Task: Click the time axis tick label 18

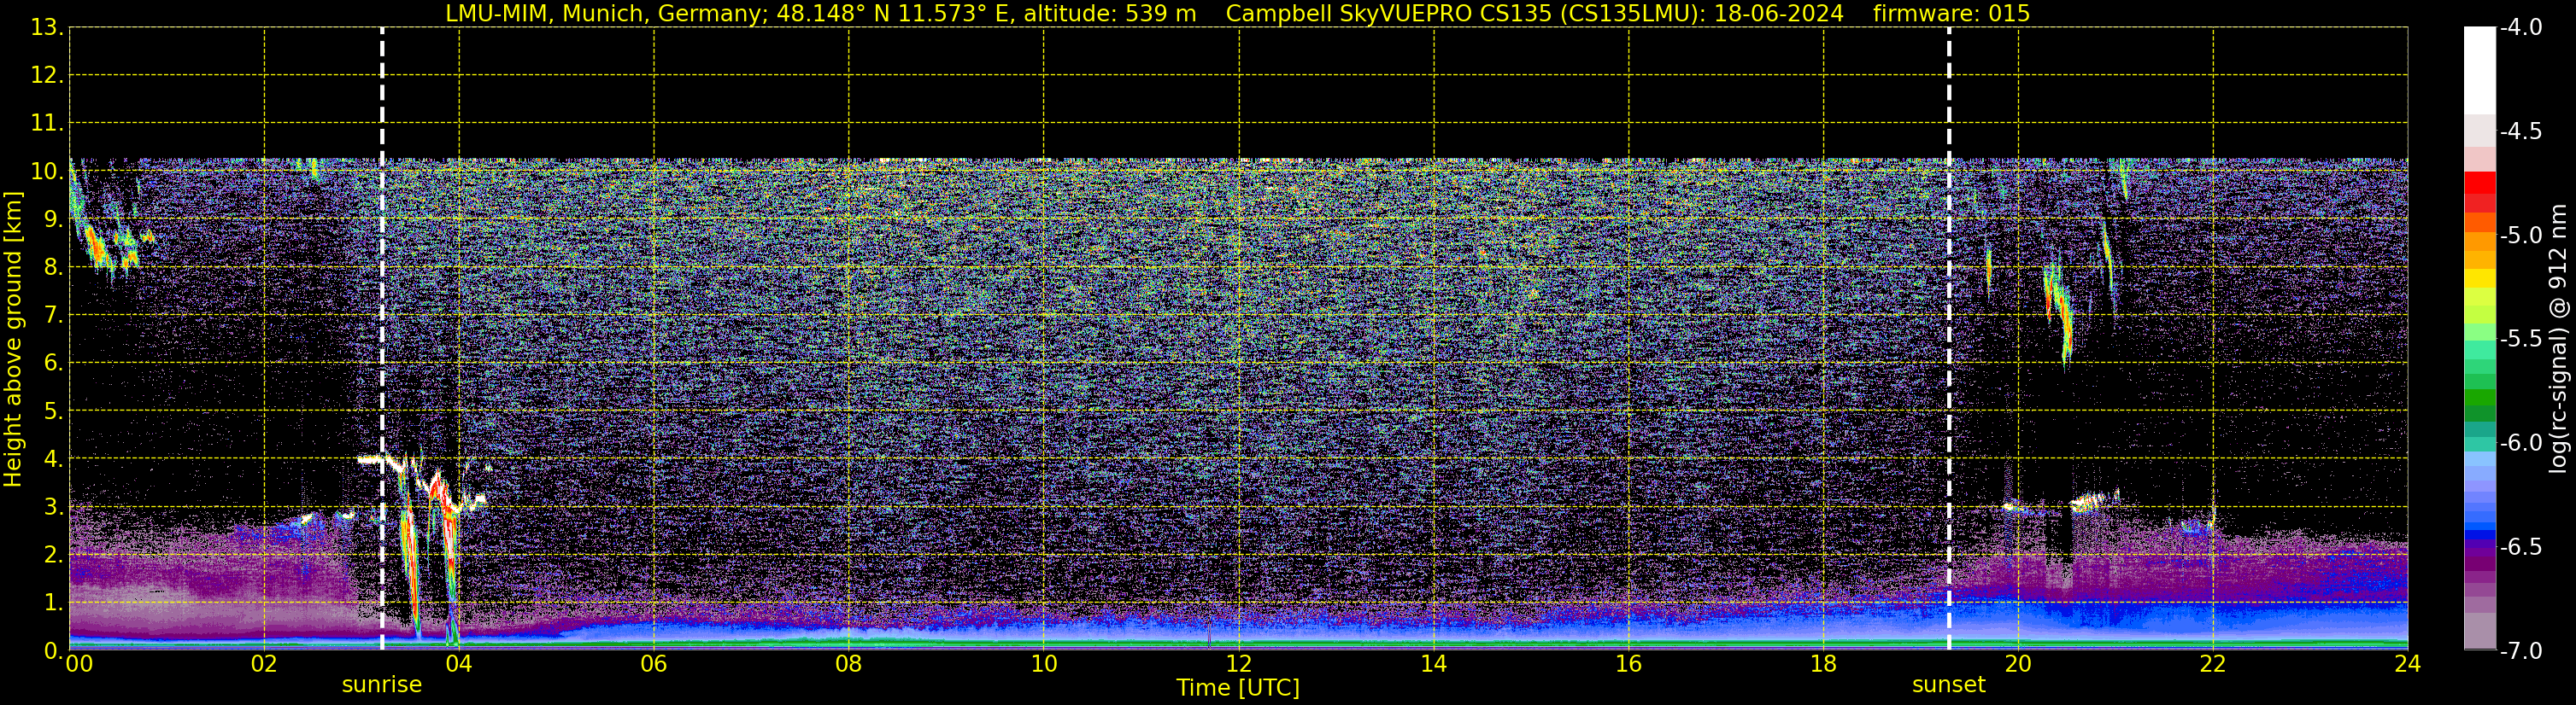Action: (1824, 664)
